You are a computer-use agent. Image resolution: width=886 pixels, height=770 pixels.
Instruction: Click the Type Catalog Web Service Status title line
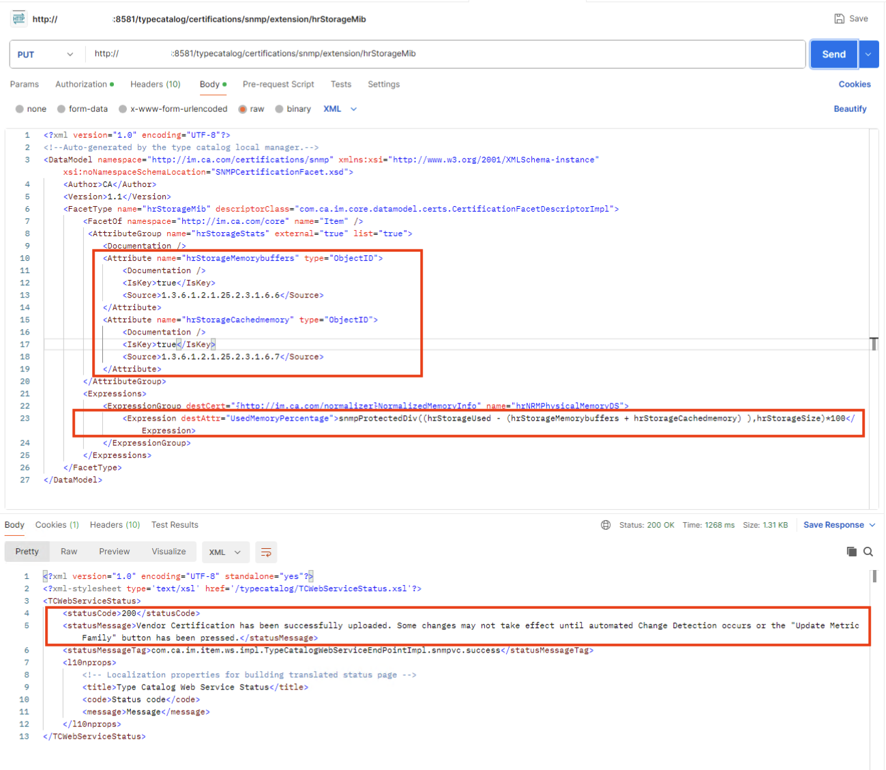point(195,687)
